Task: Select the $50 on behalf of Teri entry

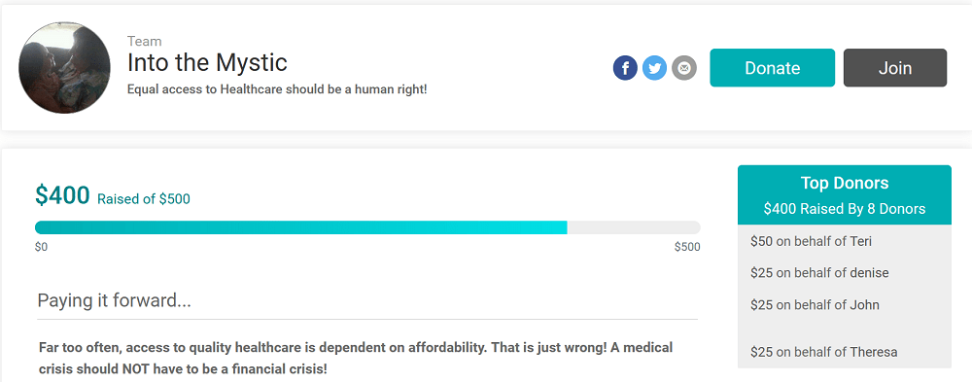Action: pyautogui.click(x=811, y=241)
